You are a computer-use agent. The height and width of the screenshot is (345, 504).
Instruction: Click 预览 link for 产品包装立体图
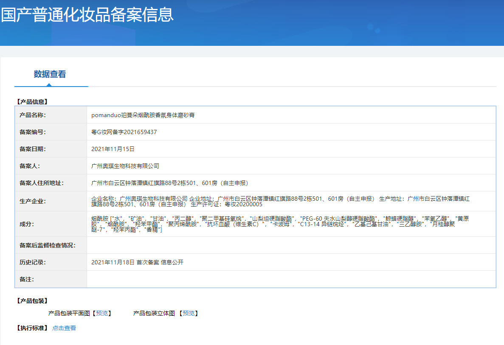(x=189, y=313)
